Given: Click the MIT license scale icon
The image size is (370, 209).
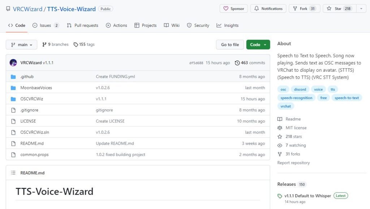Looking at the screenshot, I should pos(280,128).
